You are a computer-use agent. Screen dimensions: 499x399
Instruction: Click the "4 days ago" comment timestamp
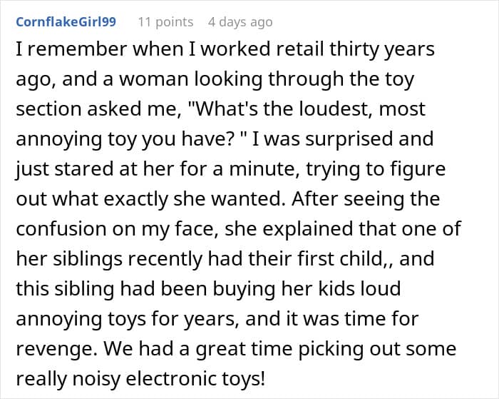tap(240, 22)
